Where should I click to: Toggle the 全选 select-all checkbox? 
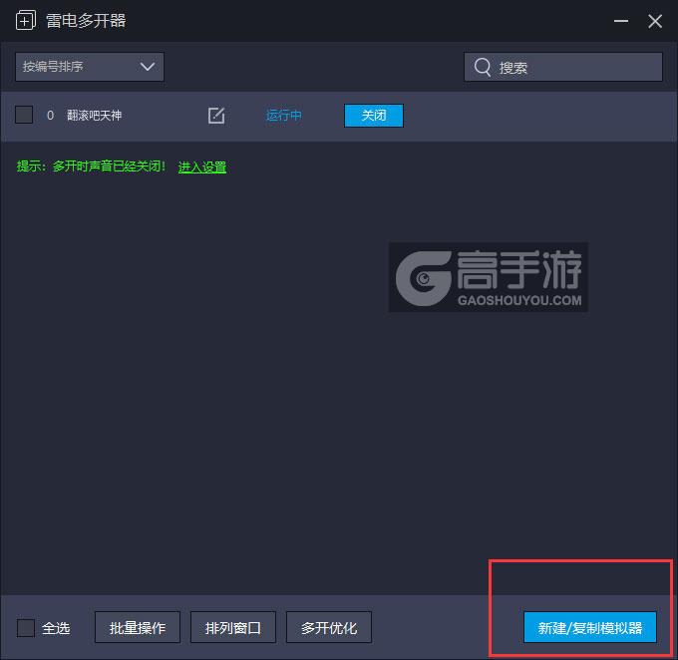pyautogui.click(x=26, y=627)
